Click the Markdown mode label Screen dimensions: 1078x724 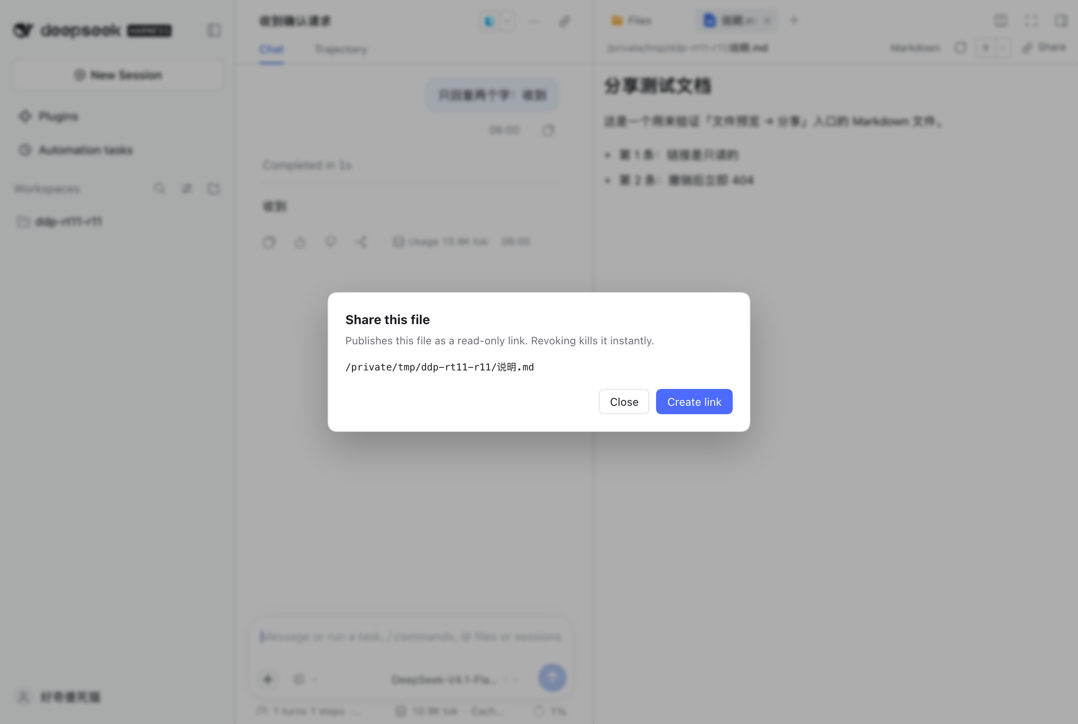915,48
